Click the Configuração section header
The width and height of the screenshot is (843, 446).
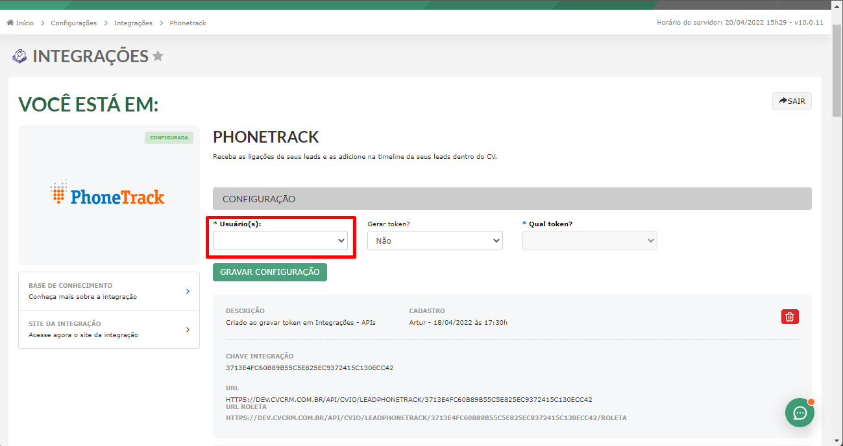tap(512, 199)
